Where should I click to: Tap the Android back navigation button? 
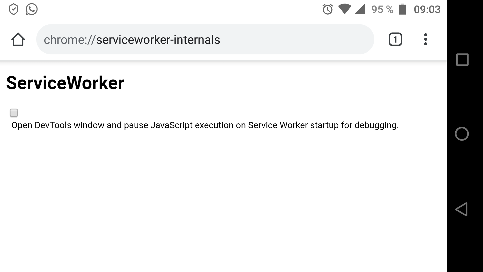tap(462, 209)
